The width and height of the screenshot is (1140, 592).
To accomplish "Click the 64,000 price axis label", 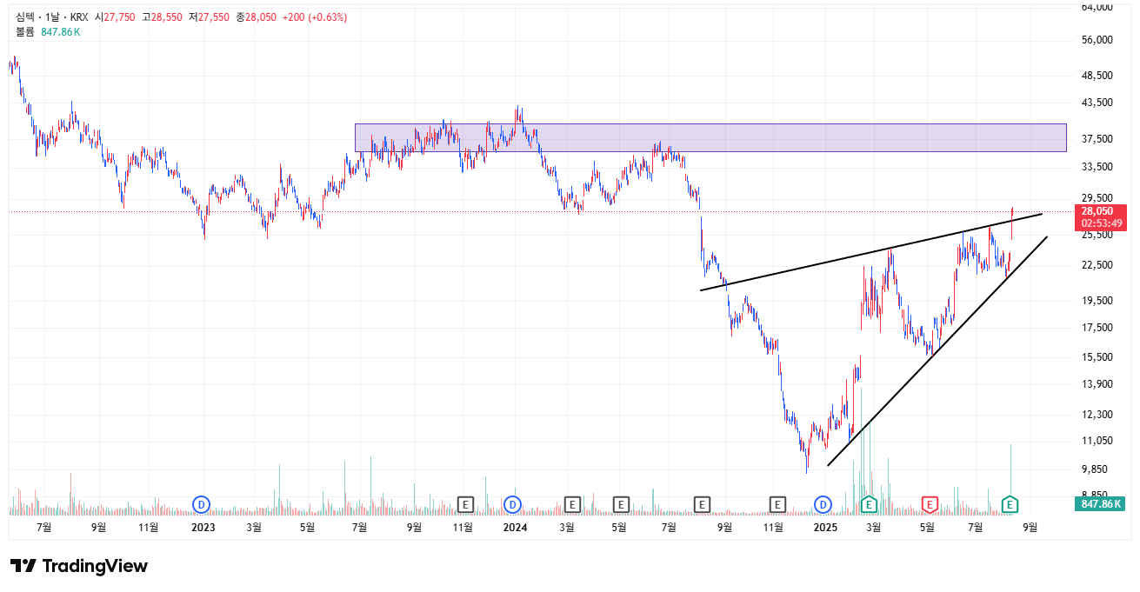I will coord(1097,7).
